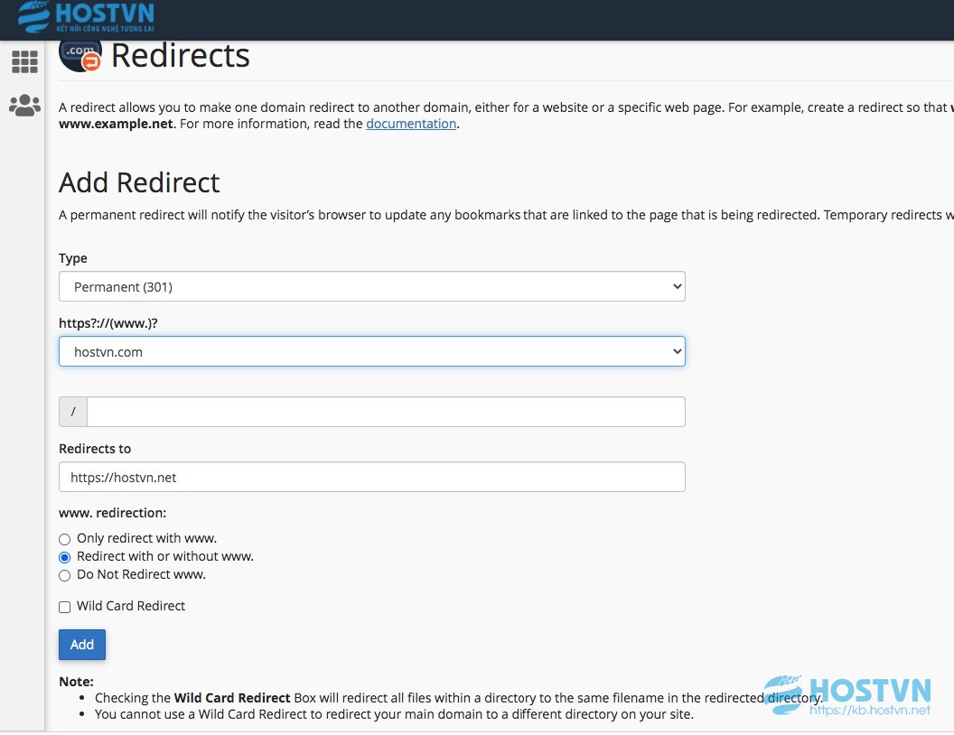This screenshot has width=954, height=735.
Task: Select 'Only redirect with www.' option
Action: pyautogui.click(x=64, y=539)
